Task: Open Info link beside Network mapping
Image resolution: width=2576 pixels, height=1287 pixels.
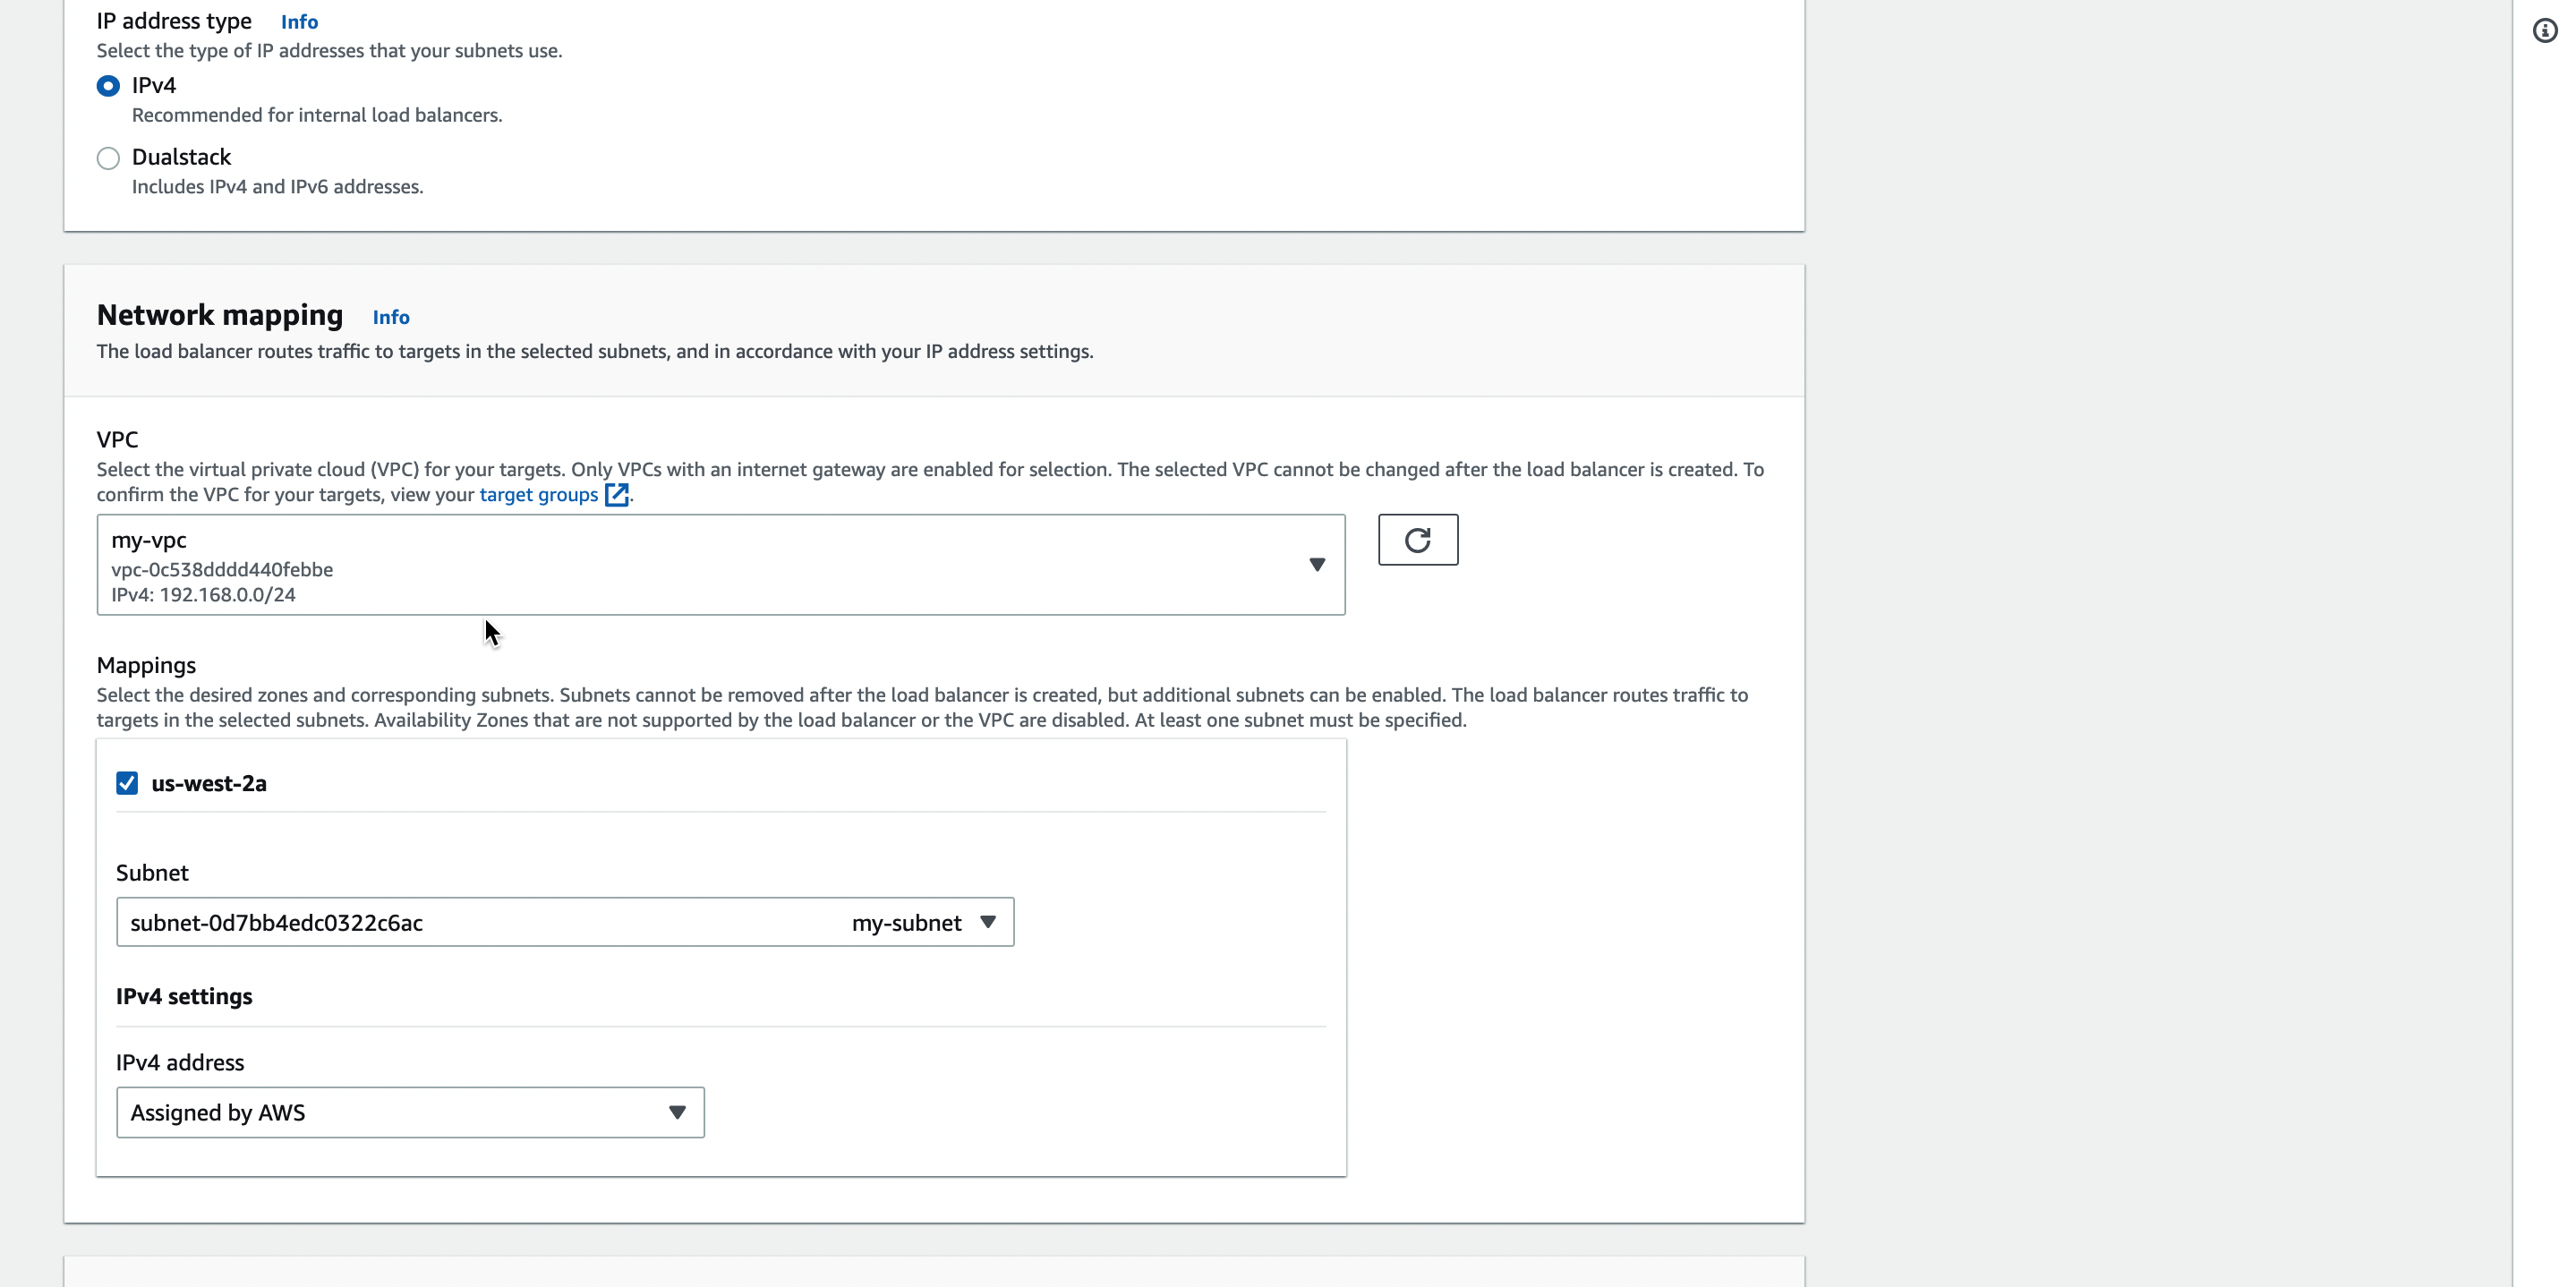Action: pyautogui.click(x=391, y=317)
